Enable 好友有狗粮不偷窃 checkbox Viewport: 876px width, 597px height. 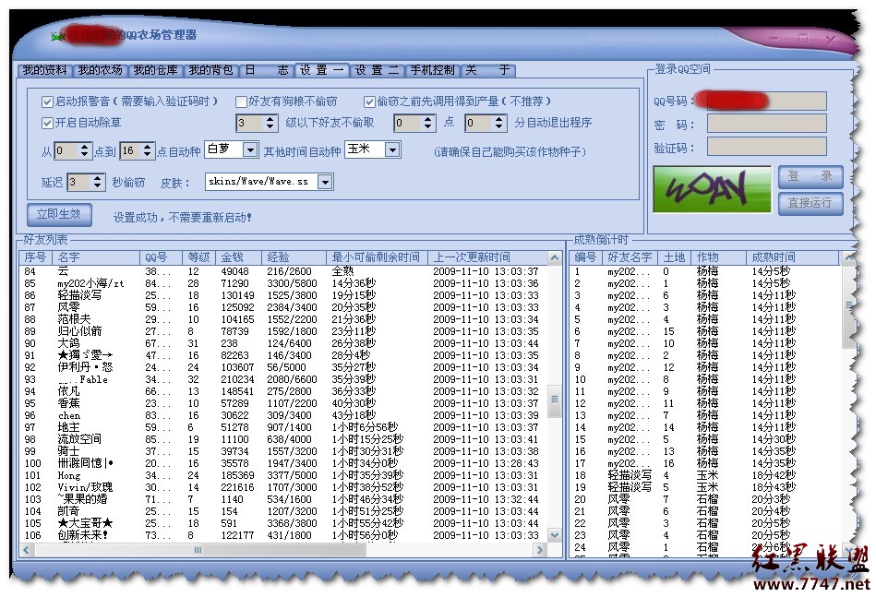(x=241, y=101)
